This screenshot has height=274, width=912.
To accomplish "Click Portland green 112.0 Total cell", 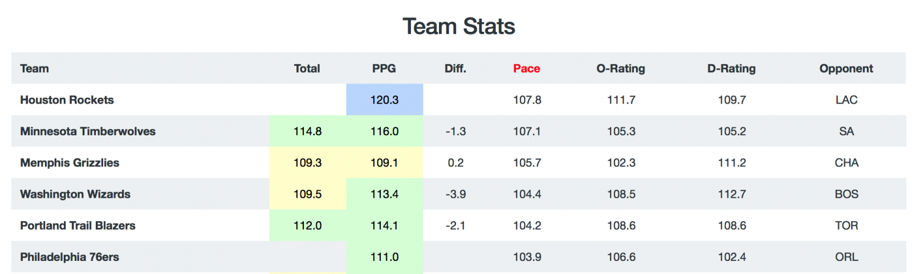I will pyautogui.click(x=308, y=226).
